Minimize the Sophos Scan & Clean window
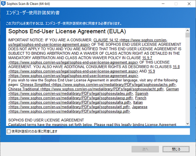This screenshot has height=156, width=196. [x=163, y=4]
